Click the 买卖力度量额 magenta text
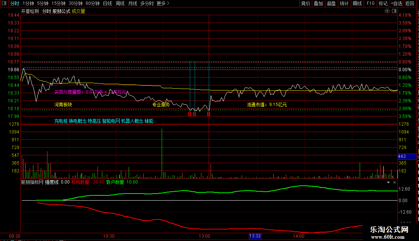The height and width of the screenshot is (241, 419). [90, 92]
